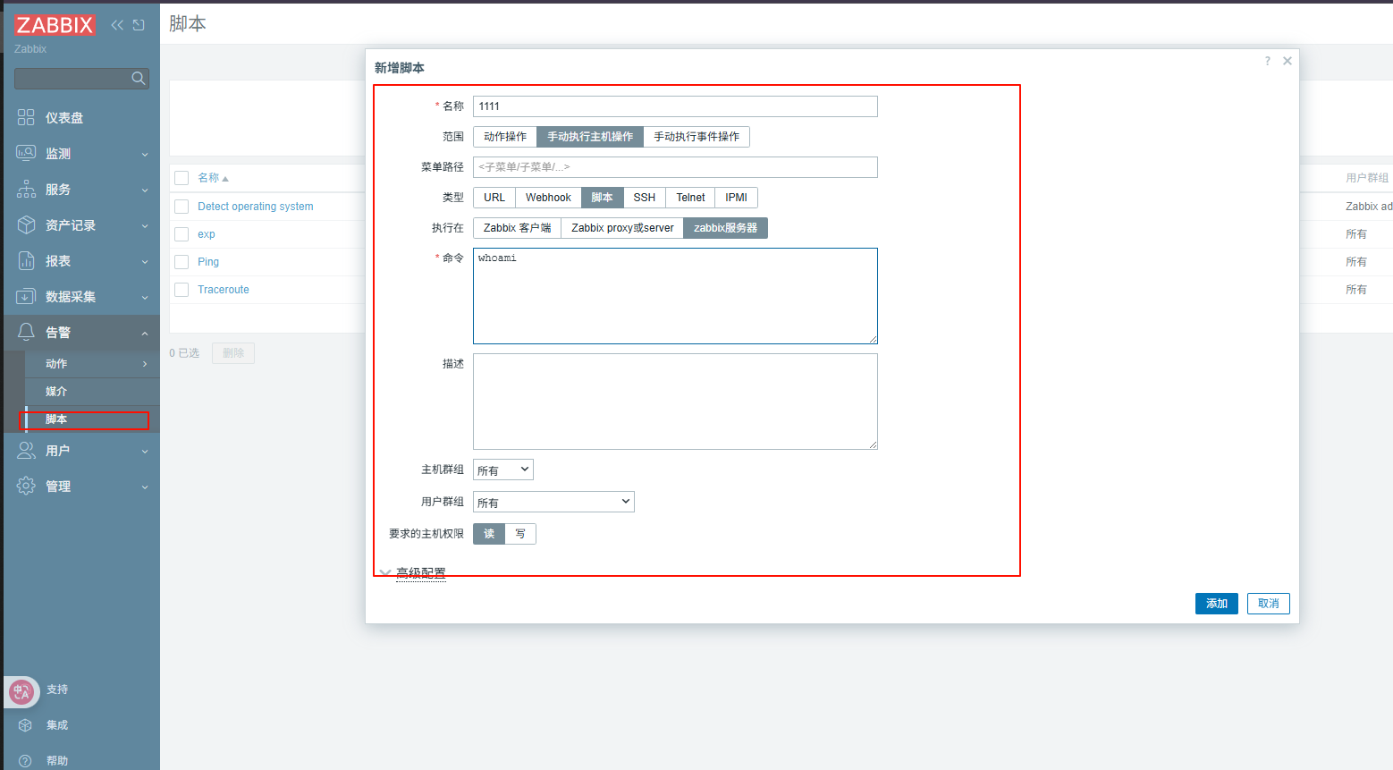The height and width of the screenshot is (770, 1393).
Task: Tick the Ping script checkbox
Action: (x=182, y=262)
